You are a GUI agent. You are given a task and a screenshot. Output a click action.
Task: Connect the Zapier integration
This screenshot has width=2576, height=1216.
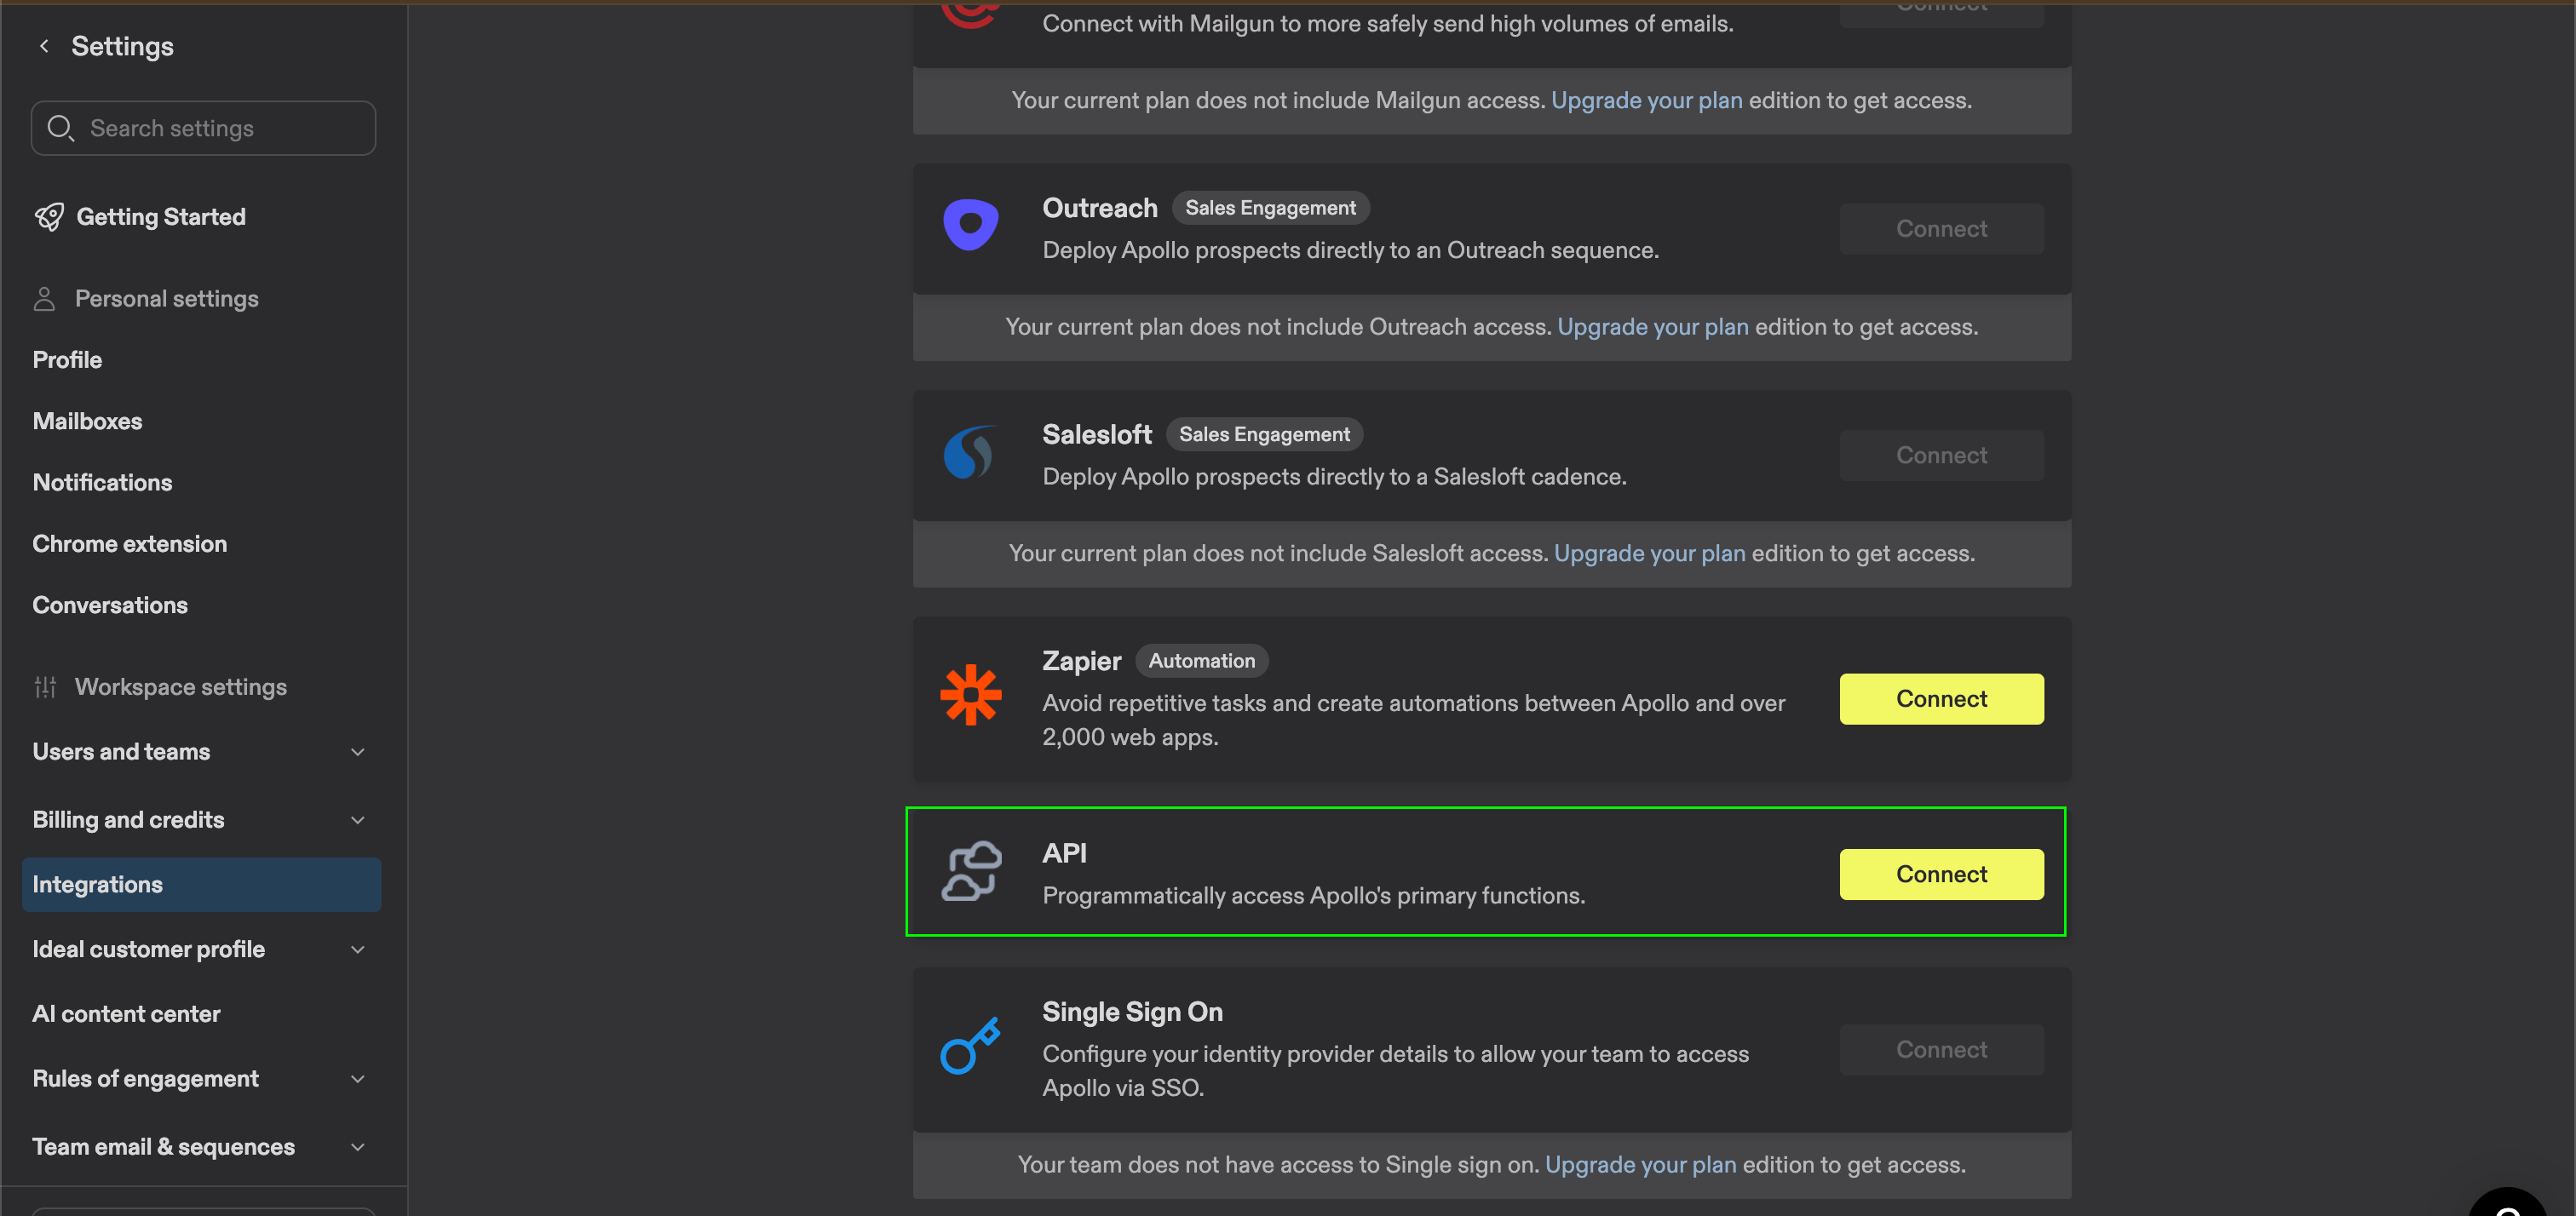click(1940, 699)
